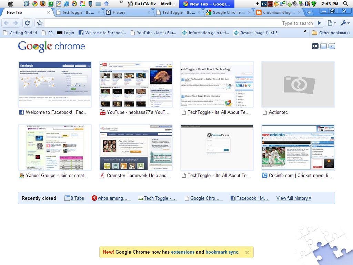This screenshot has height=265, width=353.
Task: Open the Facebook most-visited thumbnail
Action: pyautogui.click(x=55, y=84)
